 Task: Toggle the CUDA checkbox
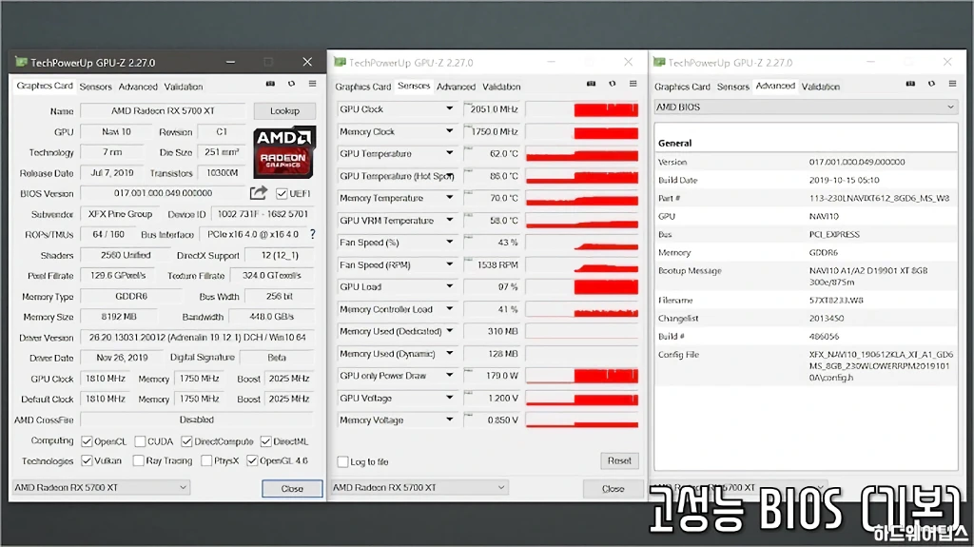140,441
